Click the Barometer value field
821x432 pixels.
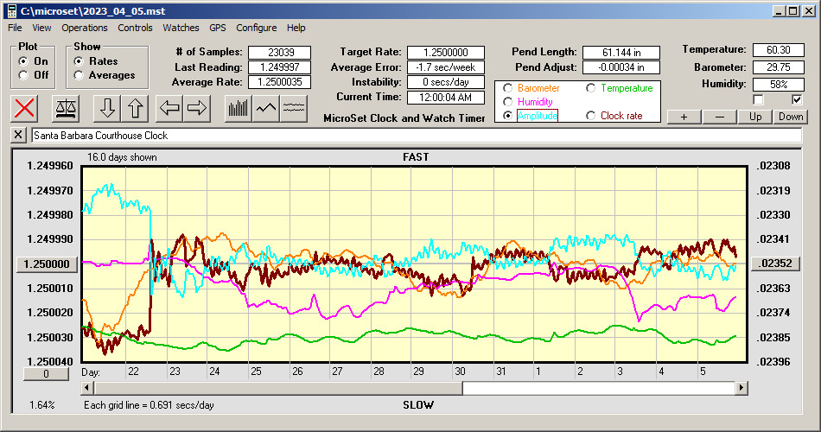pyautogui.click(x=778, y=67)
